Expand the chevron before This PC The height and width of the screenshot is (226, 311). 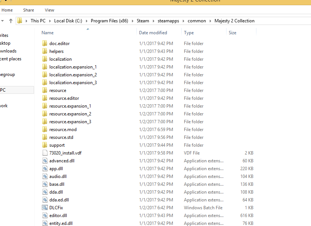coord(26,21)
